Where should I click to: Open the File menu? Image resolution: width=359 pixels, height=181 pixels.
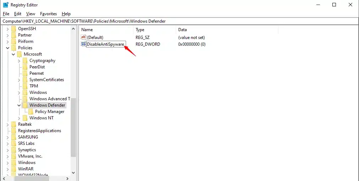pyautogui.click(x=6, y=14)
